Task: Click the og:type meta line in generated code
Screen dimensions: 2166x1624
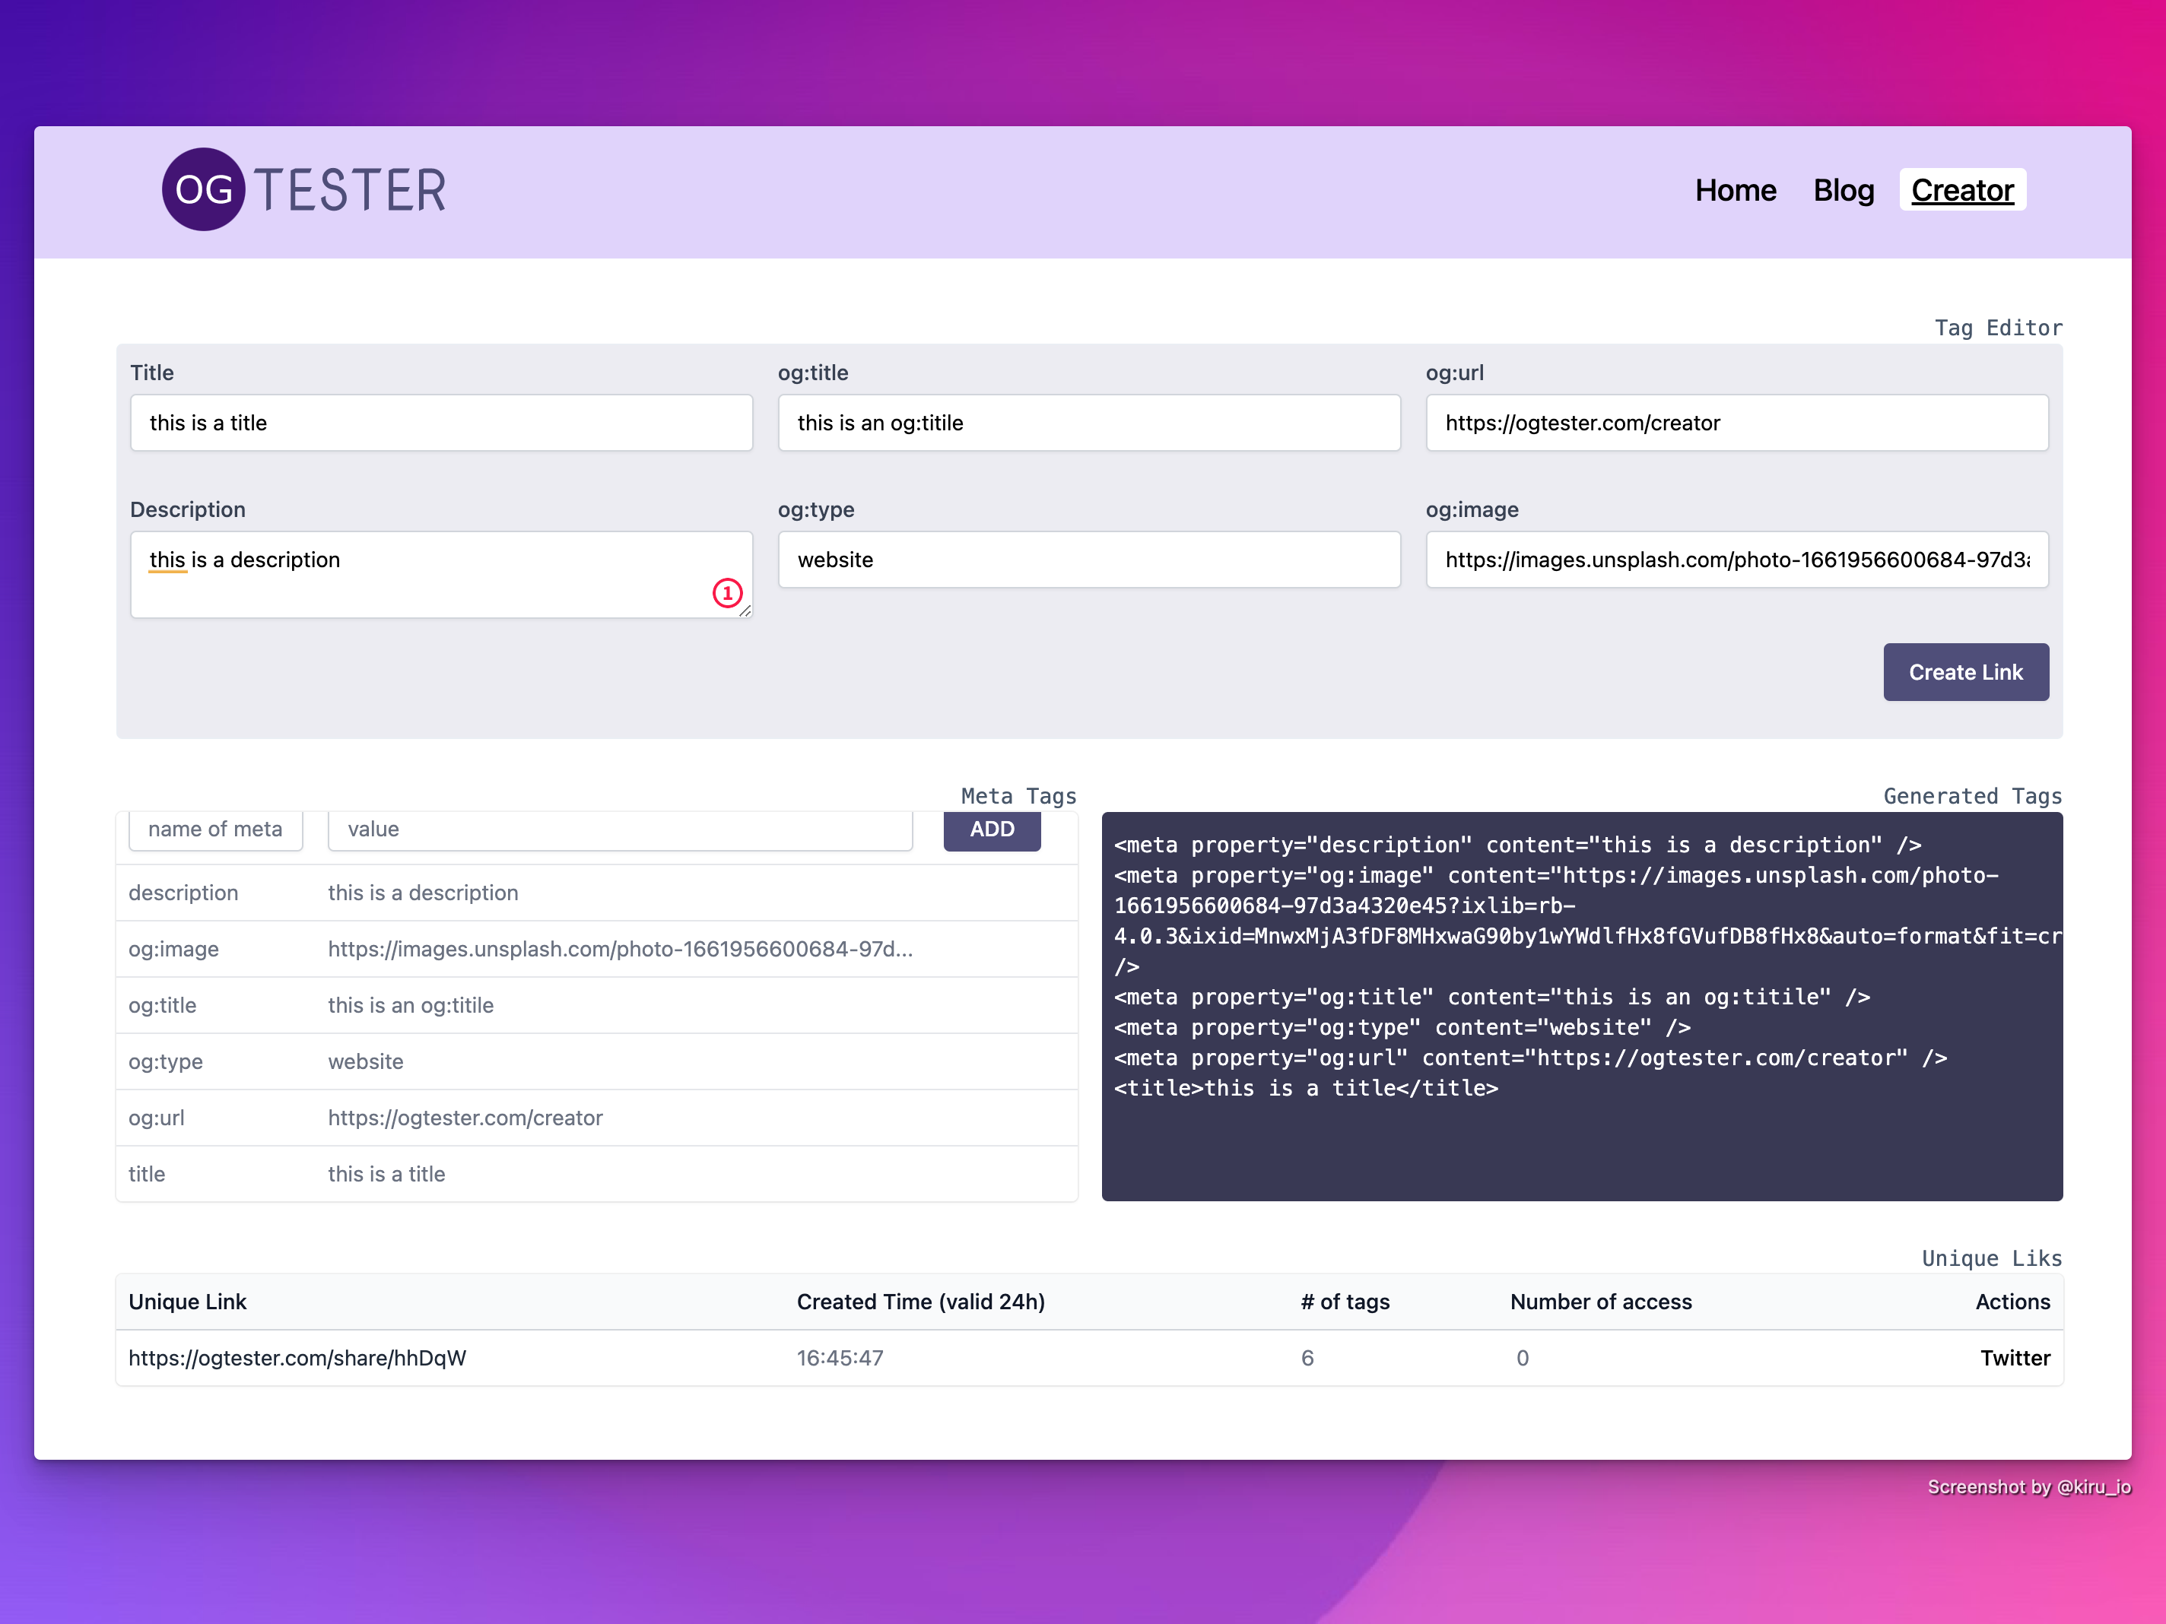Action: (x=1402, y=1028)
